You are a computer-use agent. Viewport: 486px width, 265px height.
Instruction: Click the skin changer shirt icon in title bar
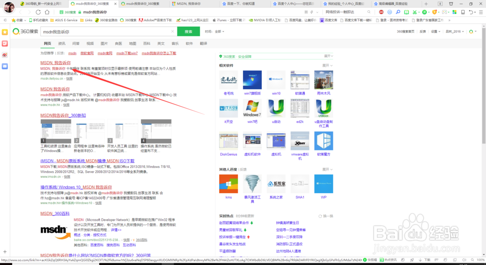[x=451, y=4]
